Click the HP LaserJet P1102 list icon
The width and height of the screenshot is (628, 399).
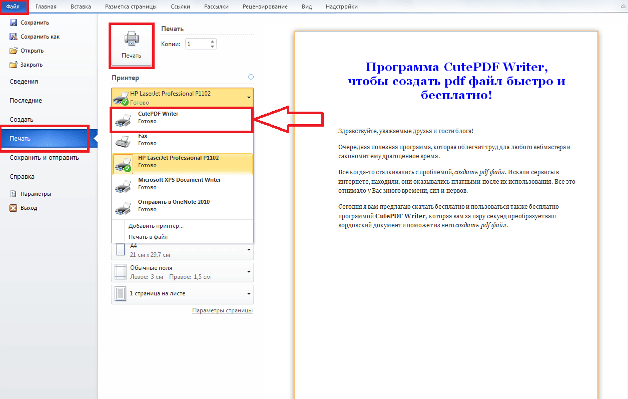point(123,164)
